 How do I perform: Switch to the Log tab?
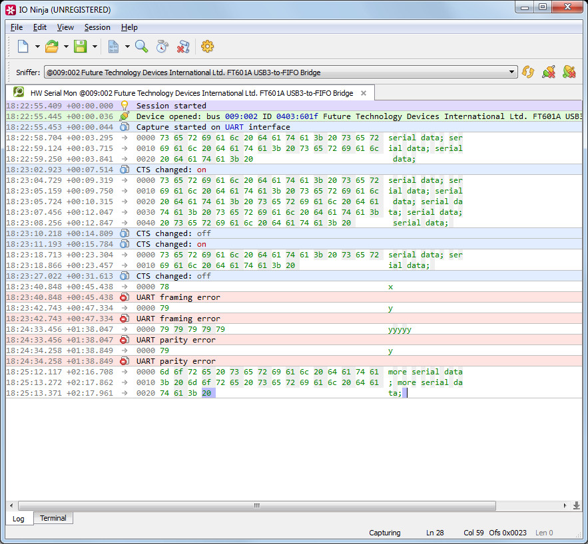coord(19,519)
